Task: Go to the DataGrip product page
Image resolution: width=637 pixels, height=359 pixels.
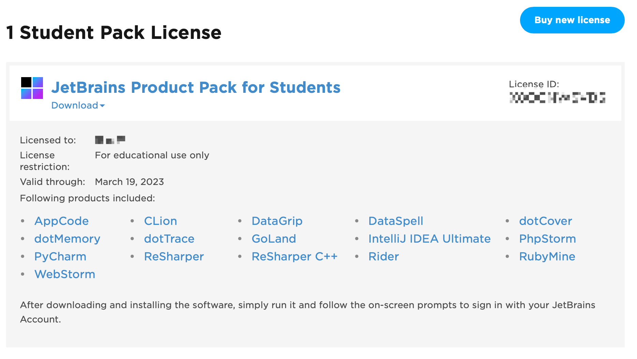Action: point(277,221)
